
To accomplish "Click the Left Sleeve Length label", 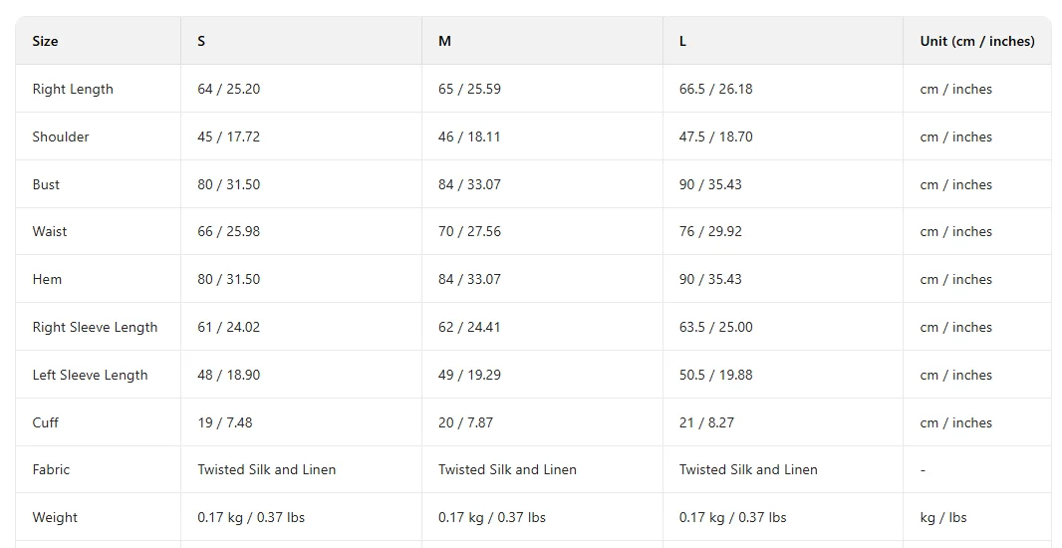I will (x=90, y=375).
